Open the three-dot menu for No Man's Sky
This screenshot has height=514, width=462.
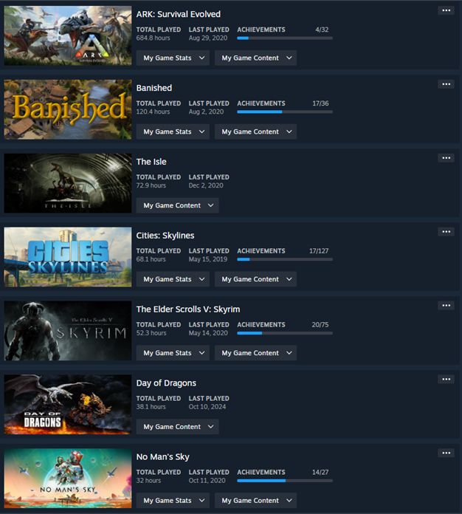[446, 453]
